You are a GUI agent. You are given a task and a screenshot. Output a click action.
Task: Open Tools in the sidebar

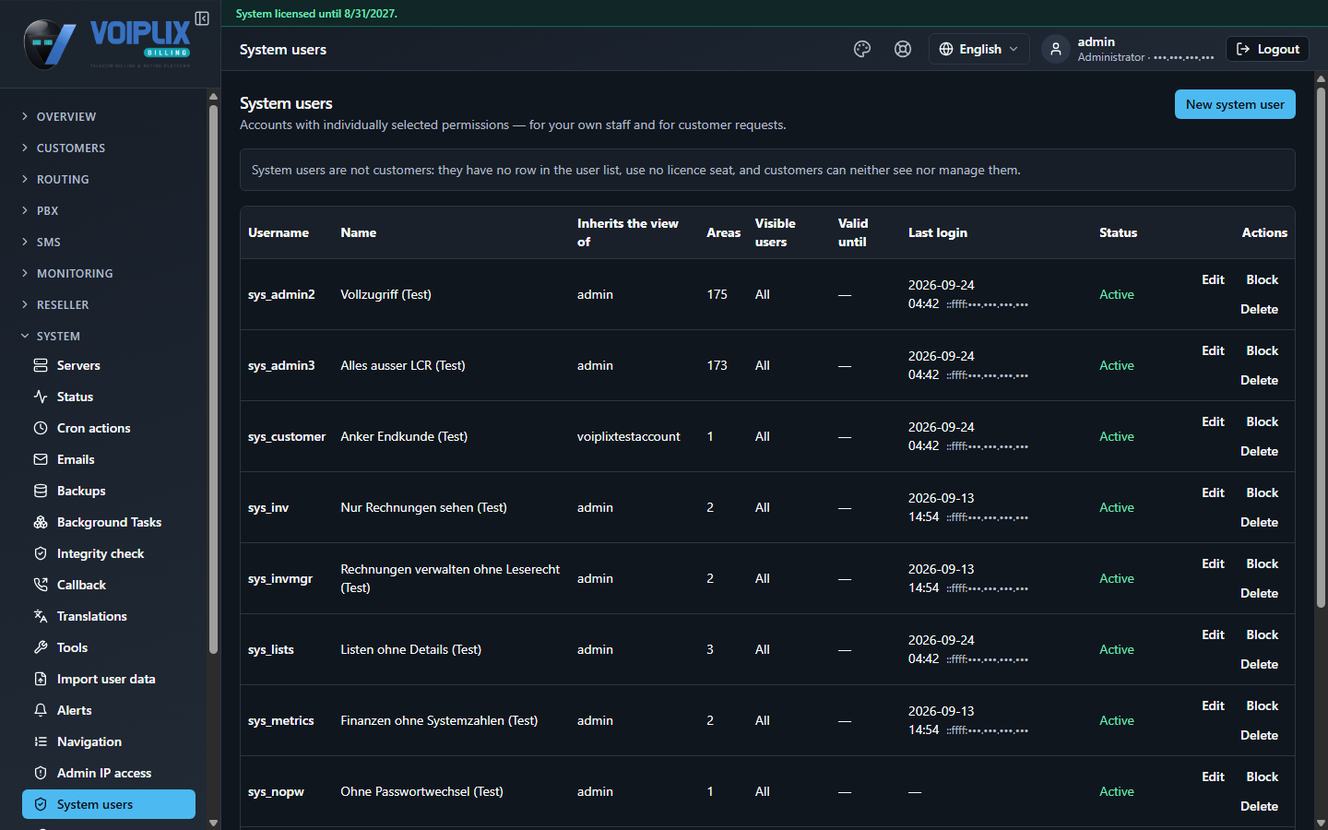[x=109, y=647]
